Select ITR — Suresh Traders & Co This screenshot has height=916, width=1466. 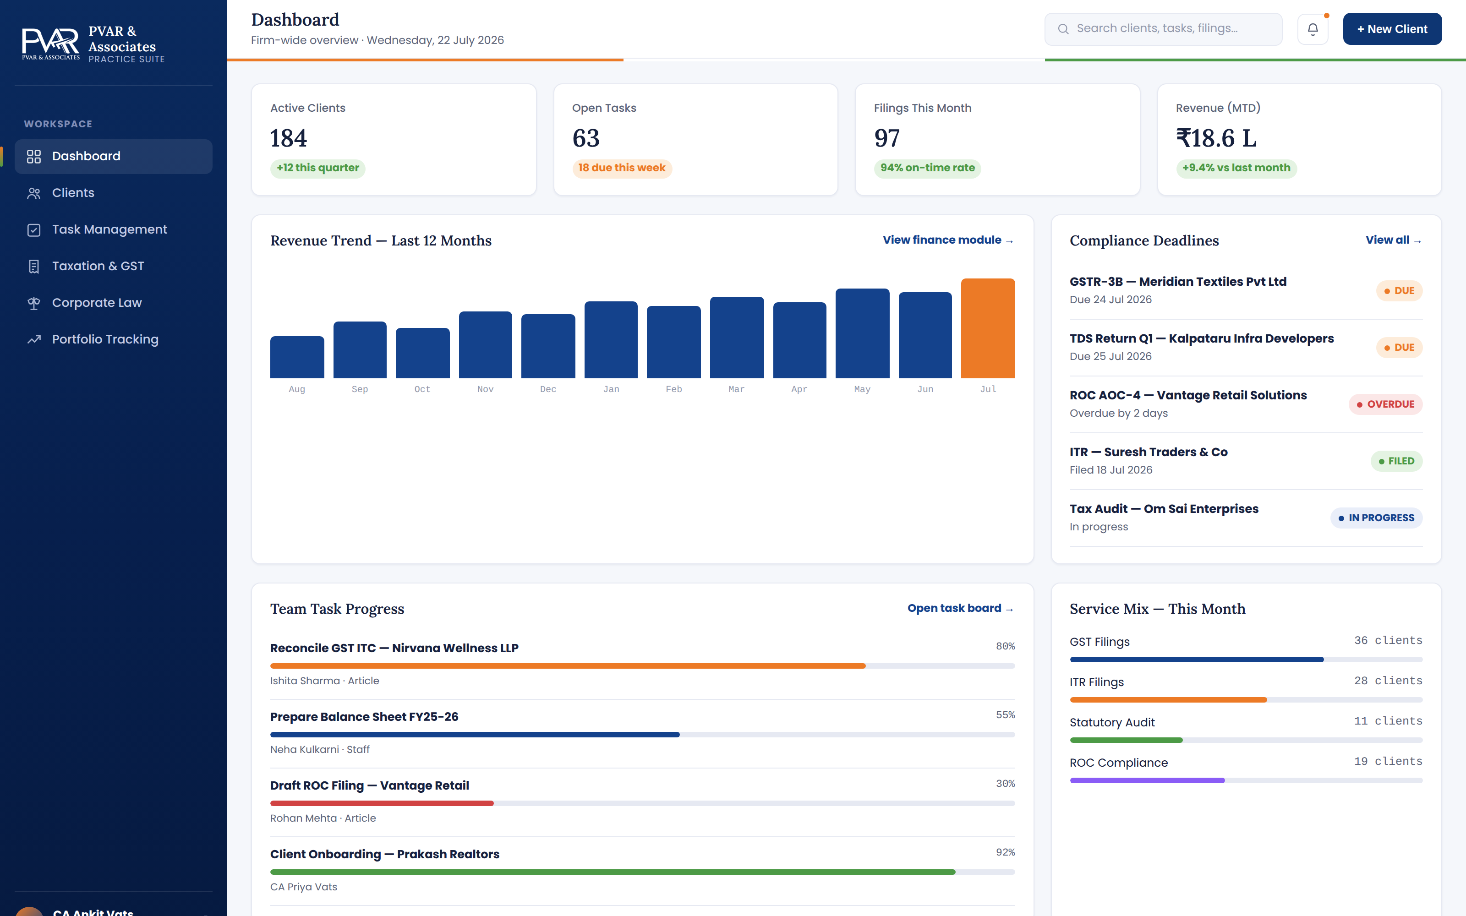(x=1246, y=461)
